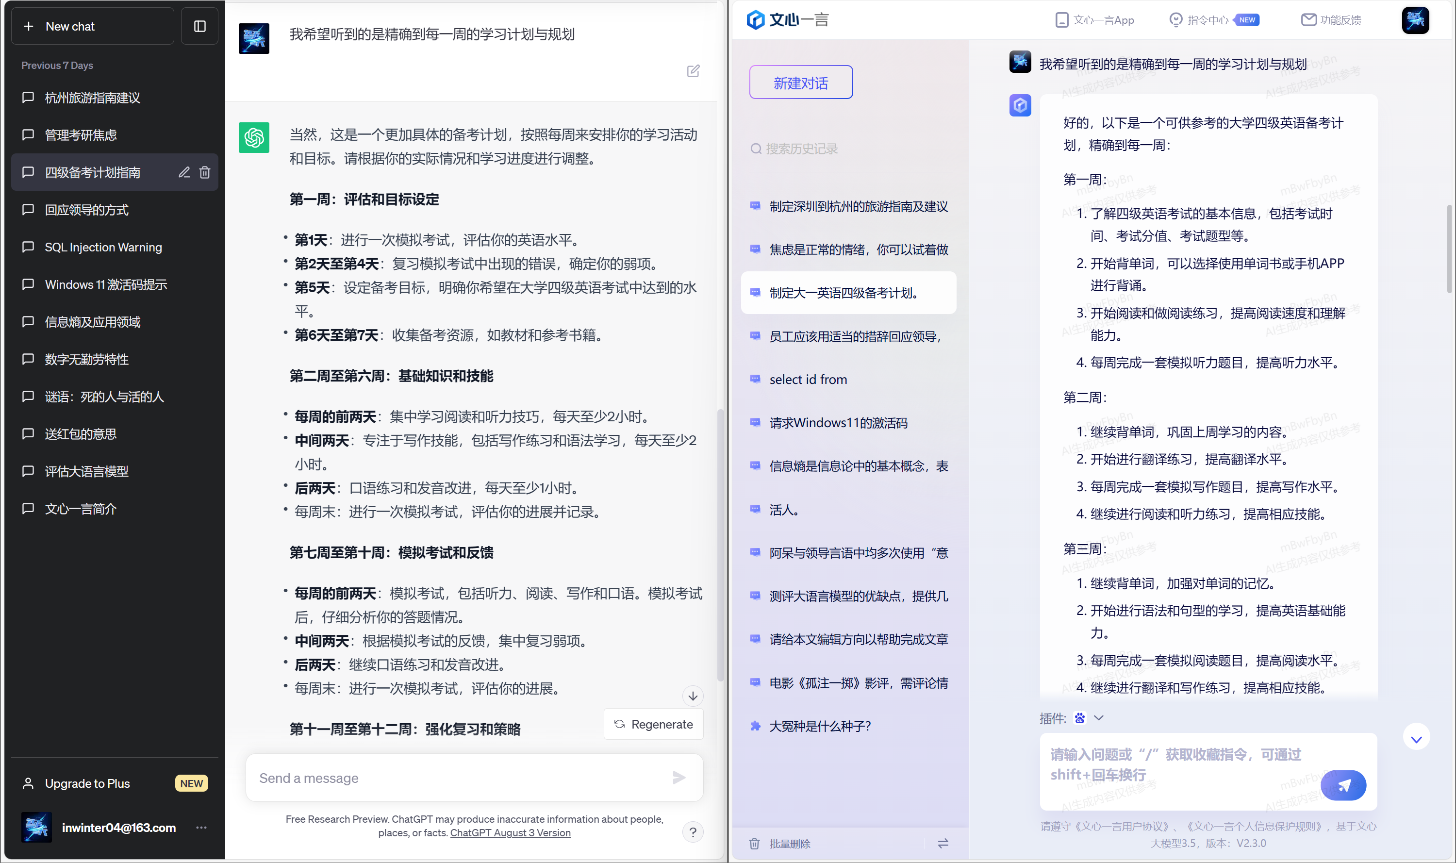Click the ChatGPT send message arrow

click(678, 778)
